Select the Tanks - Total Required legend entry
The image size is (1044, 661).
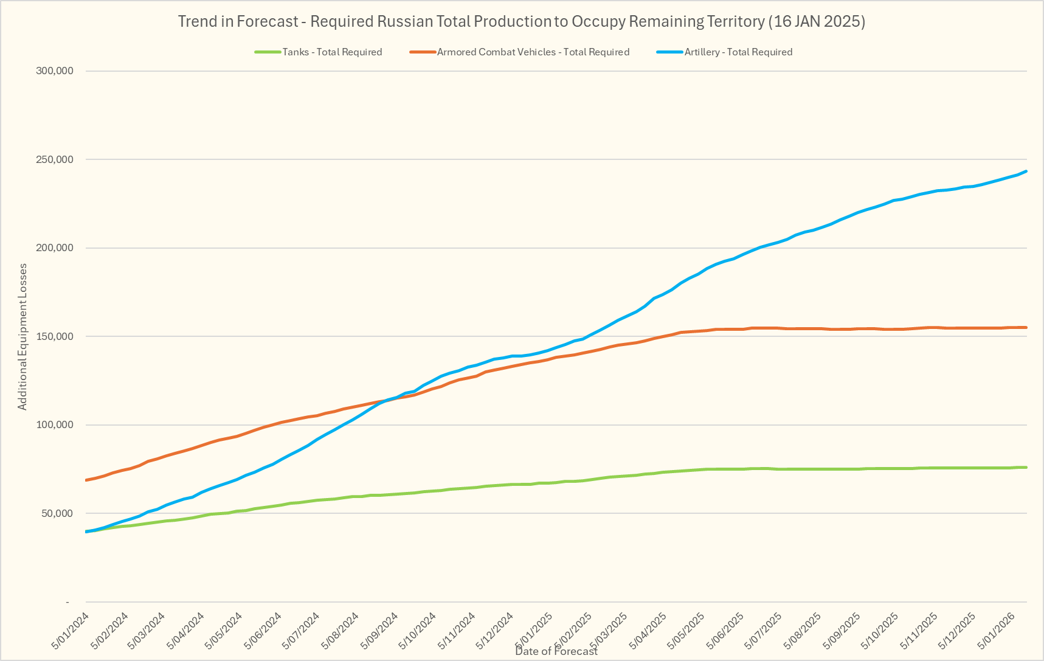point(332,52)
